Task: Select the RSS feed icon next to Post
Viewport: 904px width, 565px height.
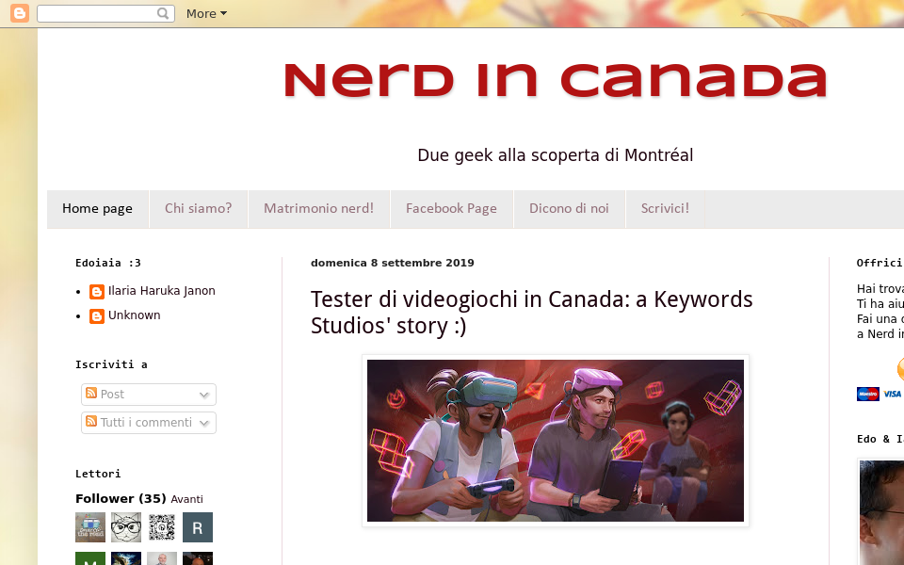Action: tap(91, 394)
